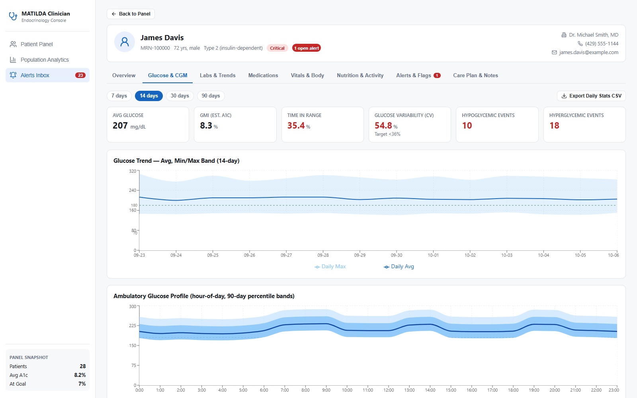The width and height of the screenshot is (637, 398).
Task: Click the Critical status badge
Action: (x=277, y=48)
